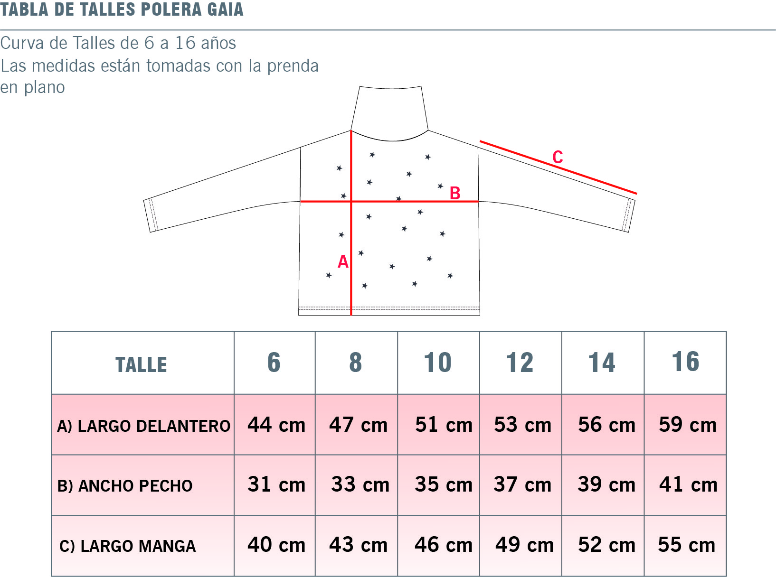The height and width of the screenshot is (577, 776).
Task: Click the text Curva de Talles de 6 a 16 años
Action: pos(118,43)
